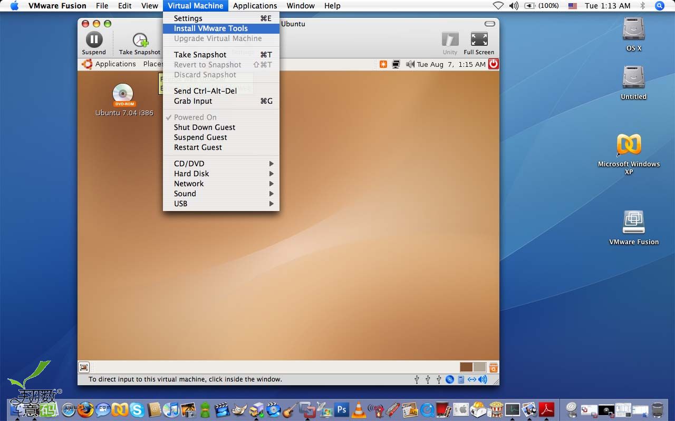Select Shut Down Guest
Viewport: 675px width, 421px height.
click(221, 127)
